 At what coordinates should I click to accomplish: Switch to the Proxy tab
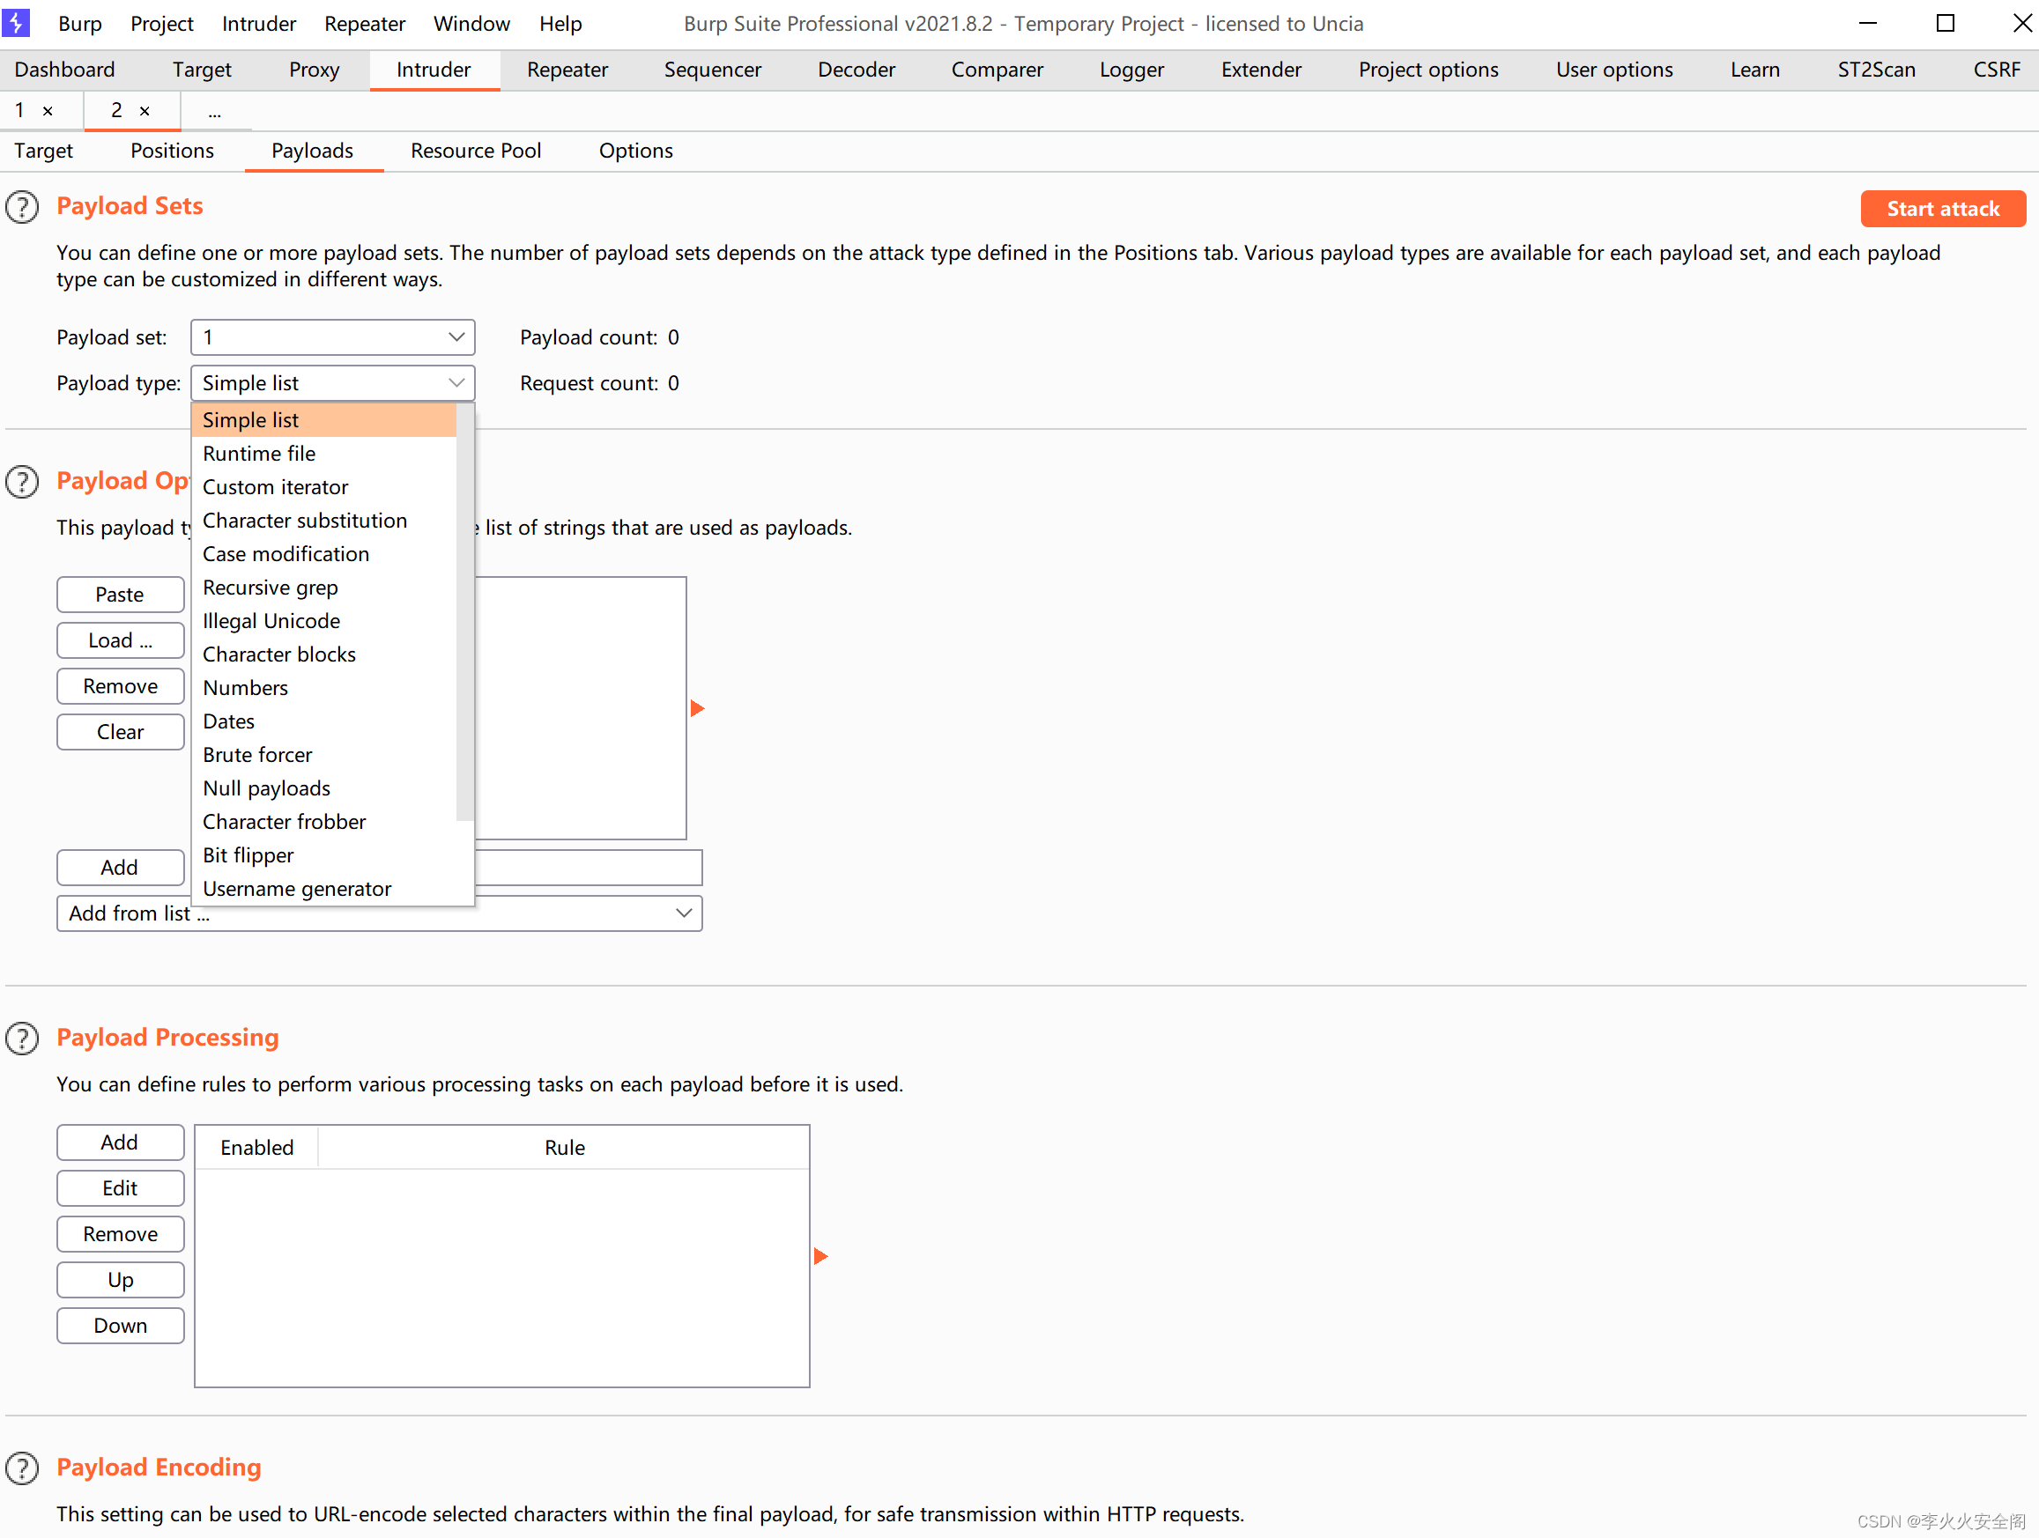[315, 70]
